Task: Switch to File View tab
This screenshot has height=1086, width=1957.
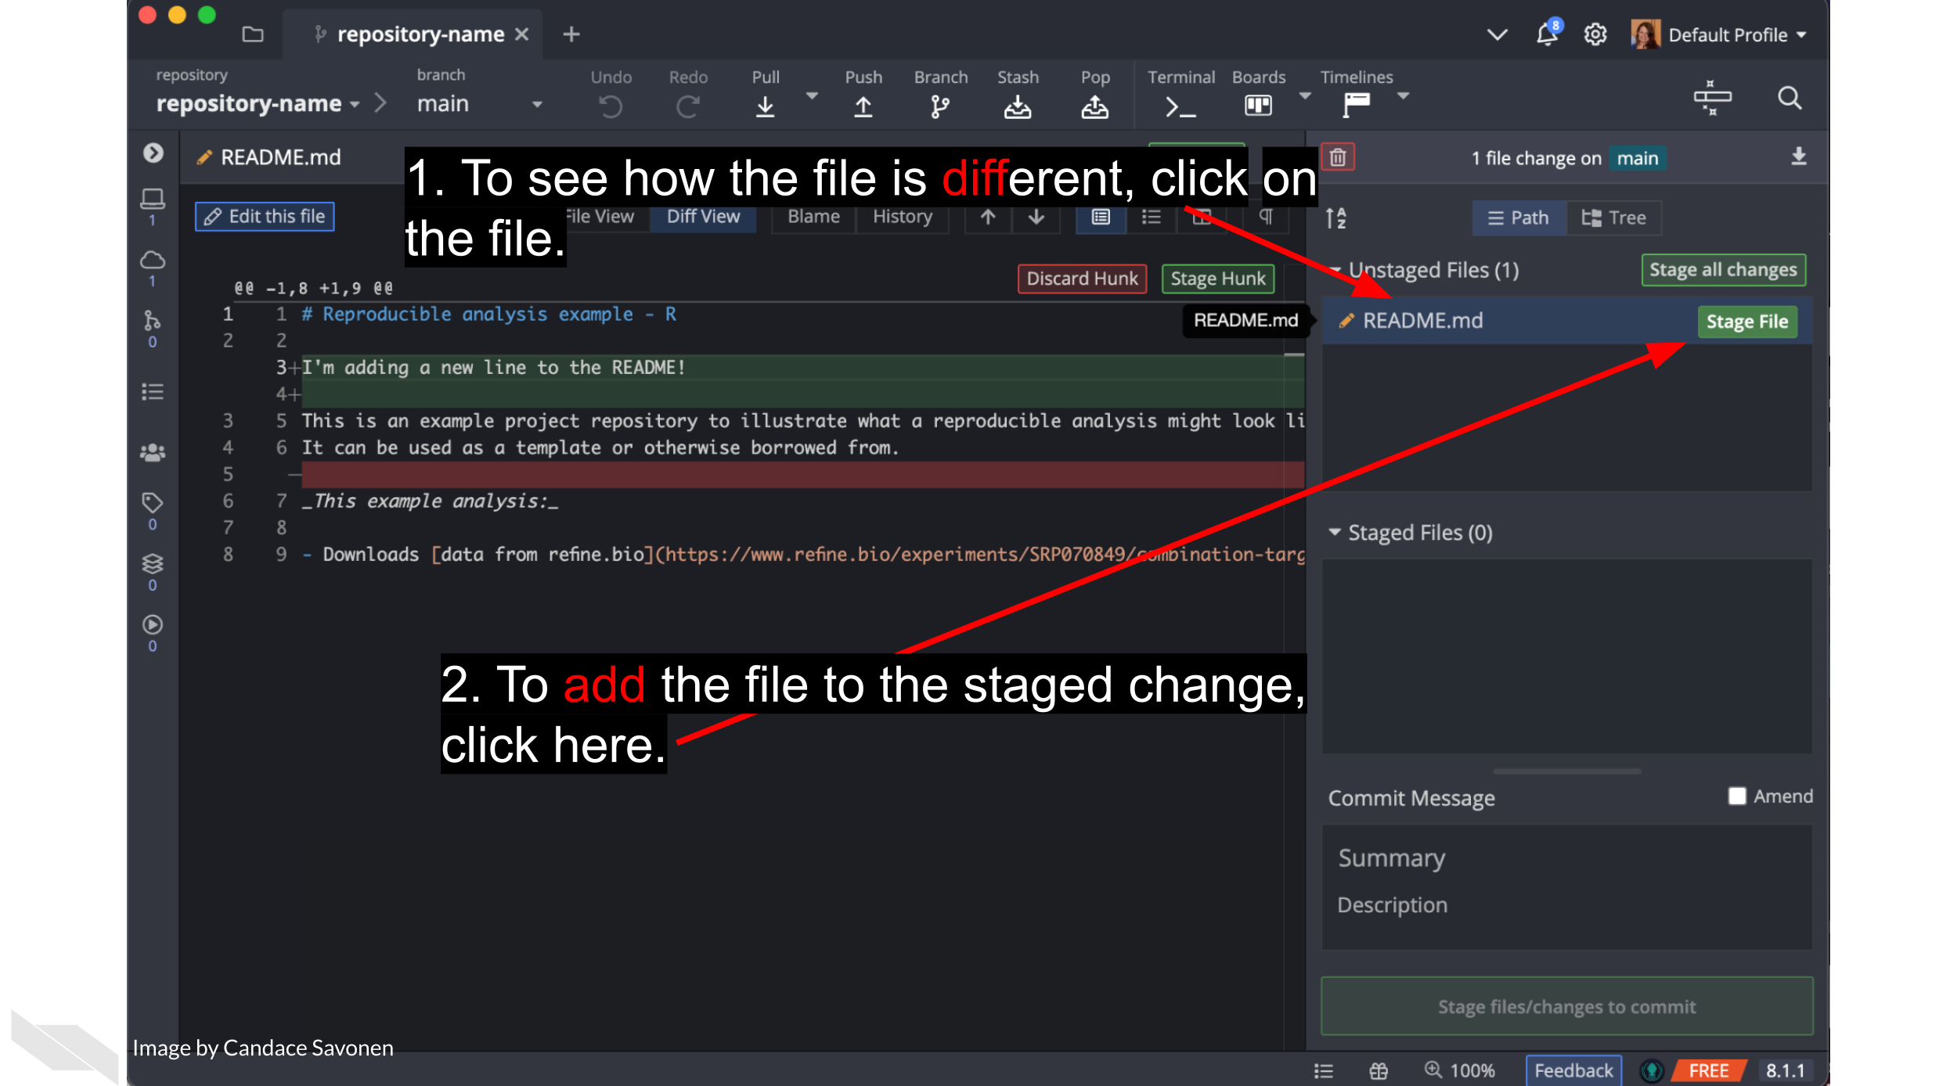Action: 600,217
